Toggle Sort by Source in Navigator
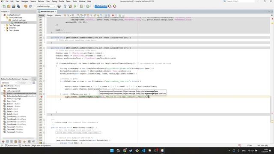 (33, 142)
